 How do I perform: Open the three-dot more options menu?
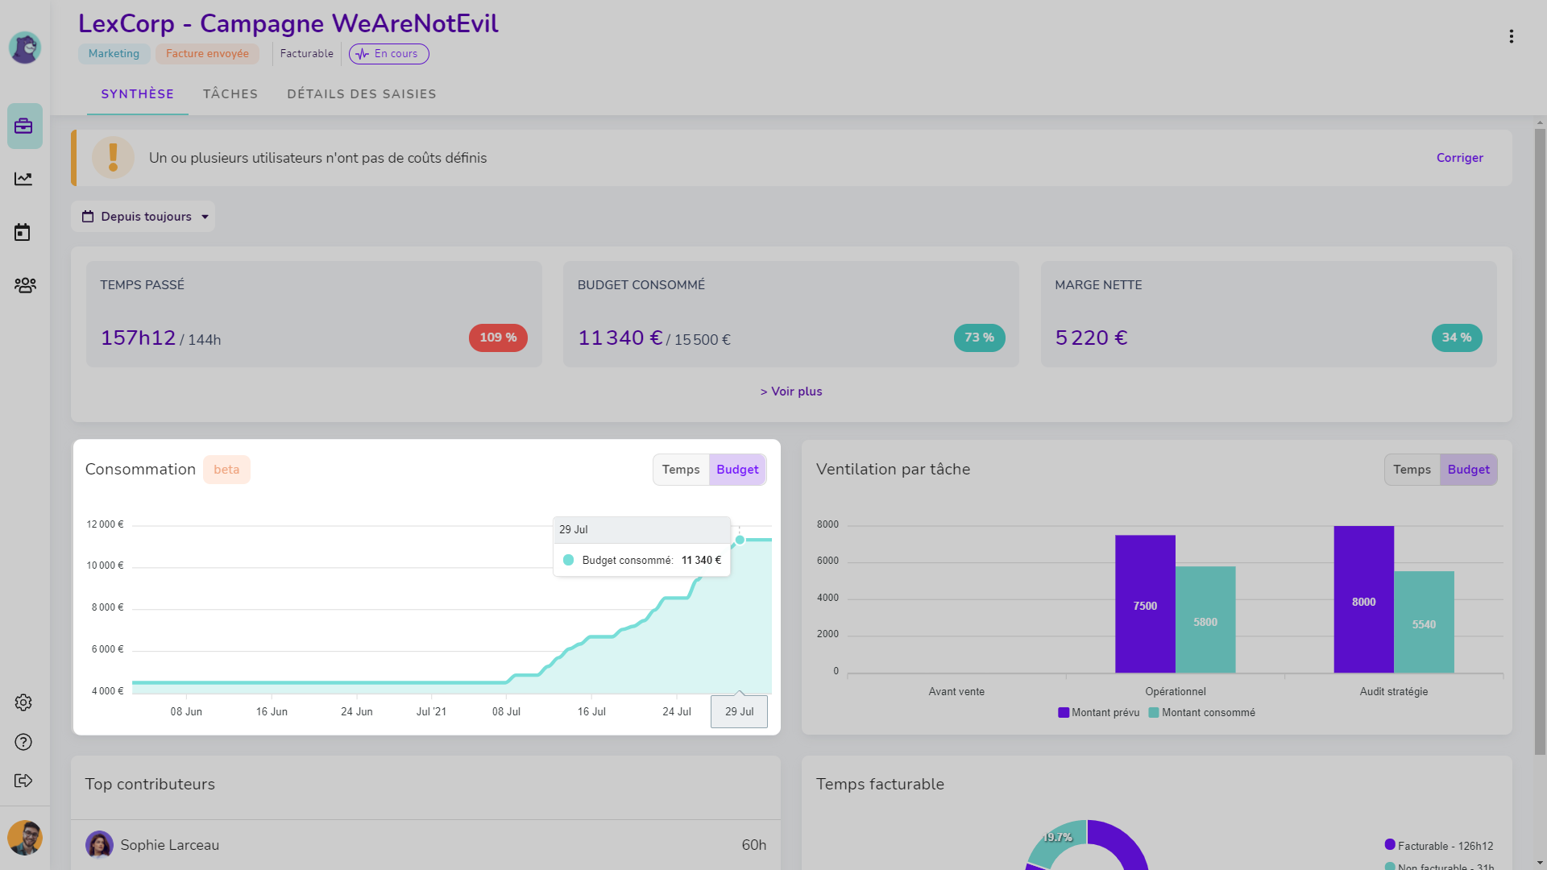1512,36
